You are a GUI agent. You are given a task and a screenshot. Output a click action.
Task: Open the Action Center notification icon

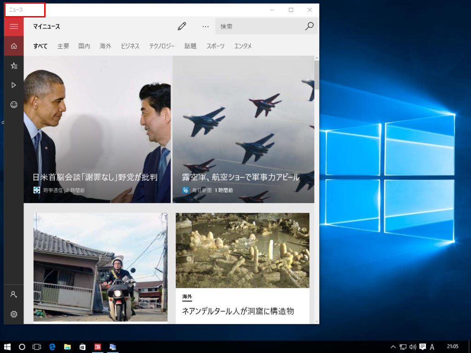423,347
